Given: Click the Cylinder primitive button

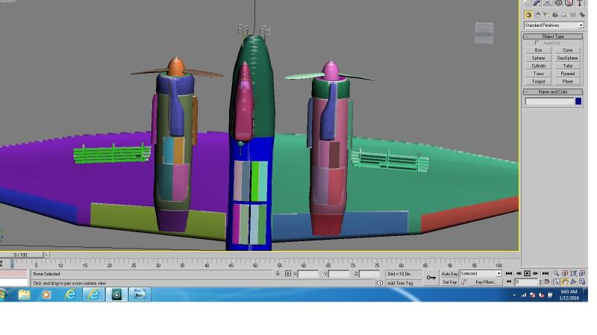Looking at the screenshot, I should [538, 66].
